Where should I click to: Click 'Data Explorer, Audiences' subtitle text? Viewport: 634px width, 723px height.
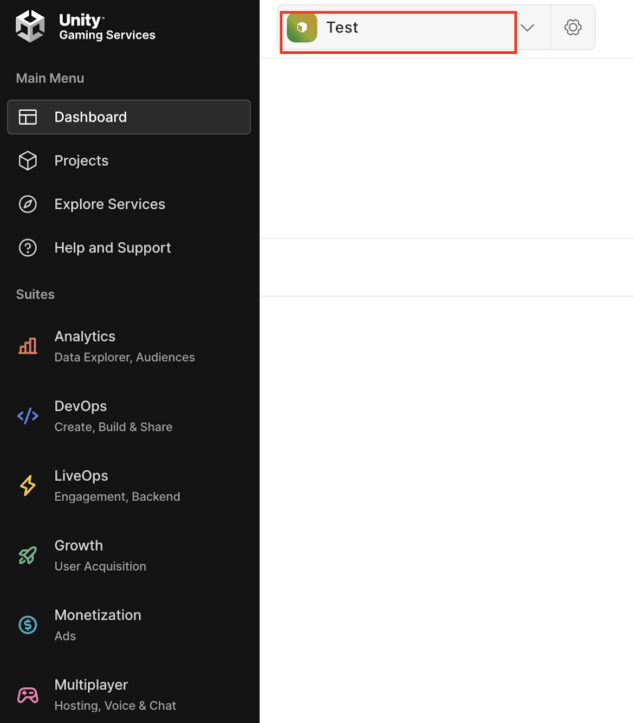coord(125,357)
